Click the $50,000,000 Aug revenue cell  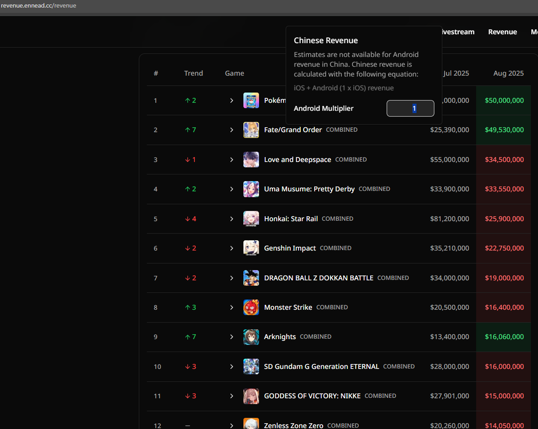(504, 101)
